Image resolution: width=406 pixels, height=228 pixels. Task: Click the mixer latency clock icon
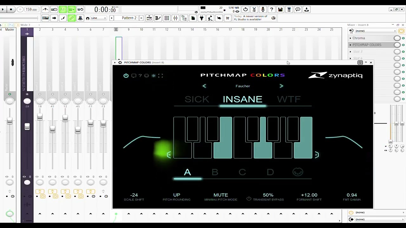401,31
